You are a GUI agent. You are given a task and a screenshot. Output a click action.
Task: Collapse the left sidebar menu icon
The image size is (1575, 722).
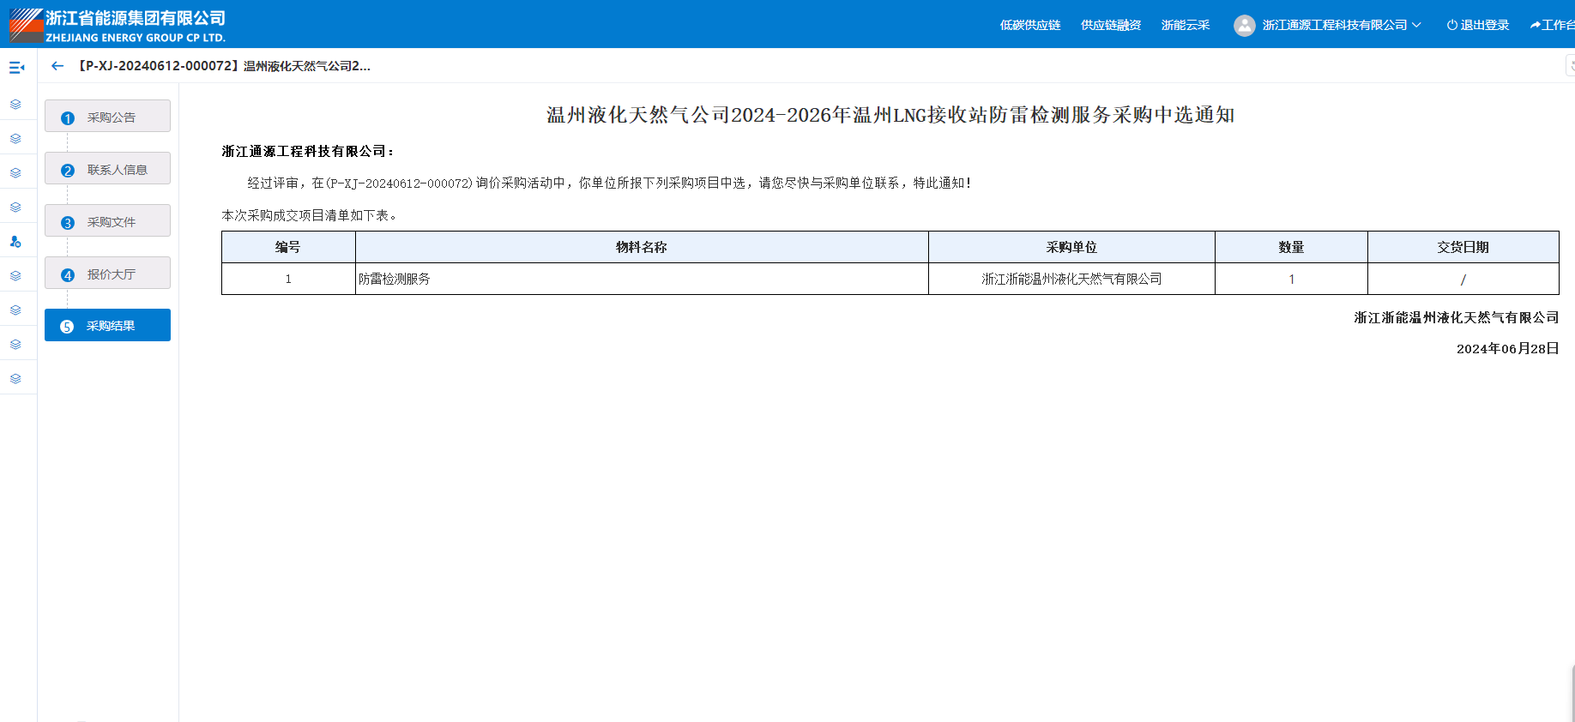tap(16, 67)
